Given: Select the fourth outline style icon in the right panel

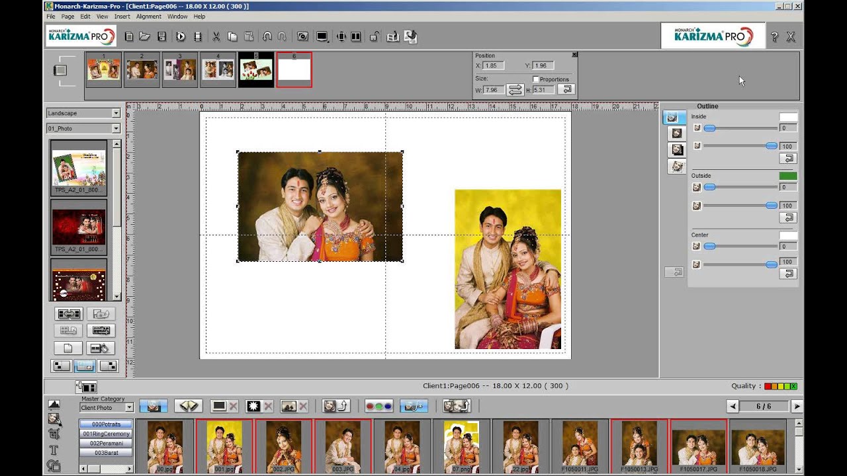Looking at the screenshot, I should click(676, 167).
